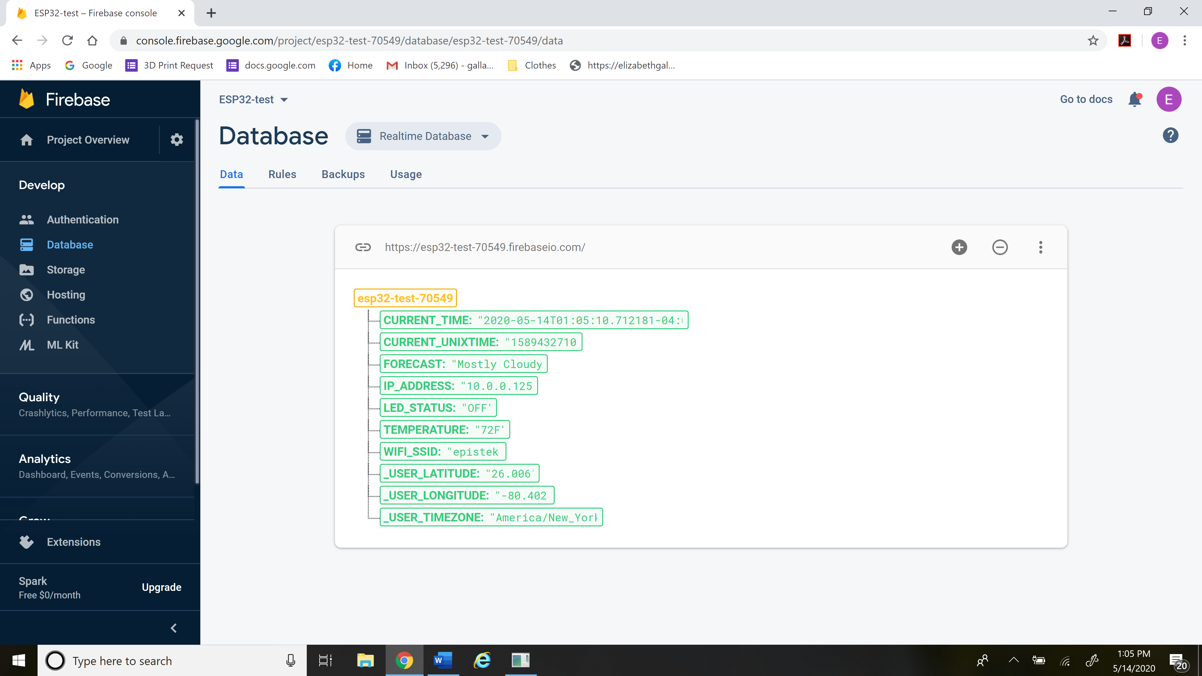Collapse the Firebase sidebar with chevron
The height and width of the screenshot is (676, 1202).
click(174, 628)
